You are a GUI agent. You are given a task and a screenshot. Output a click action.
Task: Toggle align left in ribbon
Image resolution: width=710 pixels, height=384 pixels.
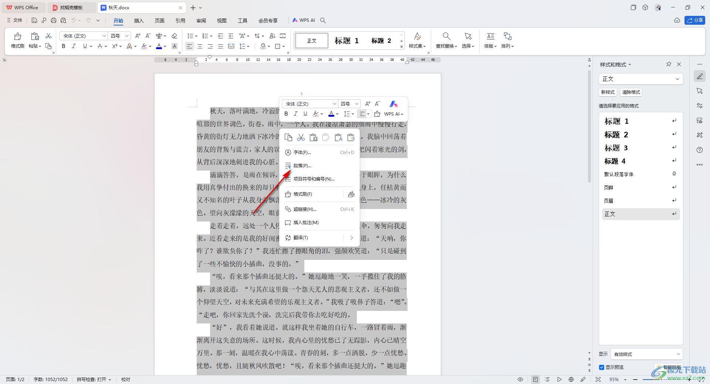click(x=189, y=46)
